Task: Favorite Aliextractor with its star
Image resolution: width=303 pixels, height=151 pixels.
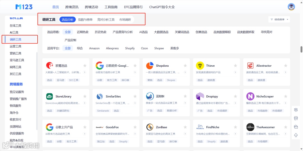Action: (x=286, y=66)
